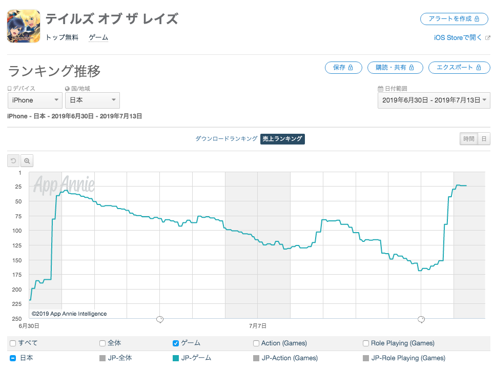
Task: Click the first event bubble marker on timeline
Action: pyautogui.click(x=160, y=319)
